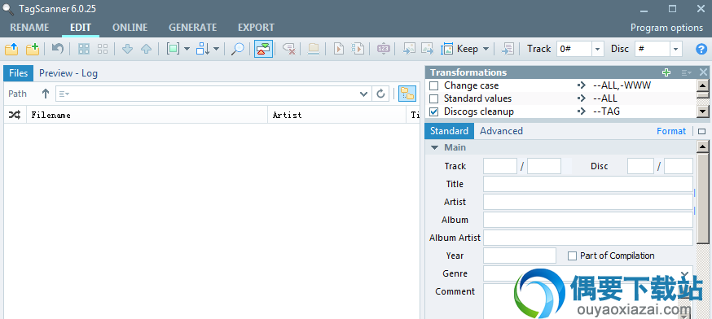
Task: Refresh the folder path listing
Action: (x=380, y=94)
